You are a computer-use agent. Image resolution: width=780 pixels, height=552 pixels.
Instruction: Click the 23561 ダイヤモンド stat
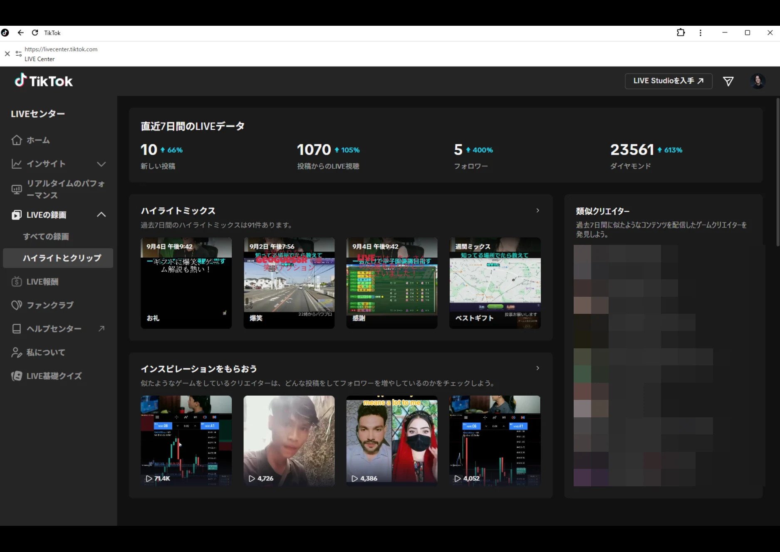[646, 156]
